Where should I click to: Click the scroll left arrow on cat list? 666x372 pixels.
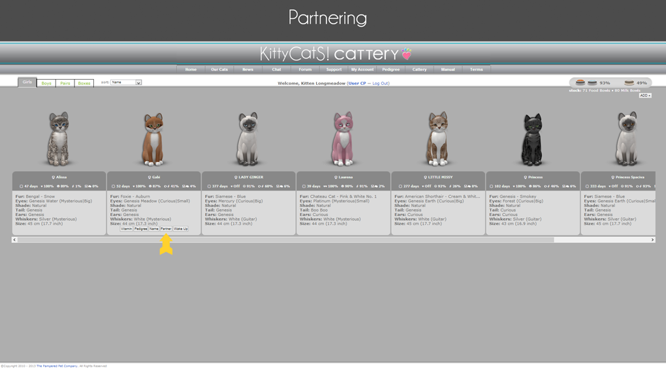pos(14,240)
